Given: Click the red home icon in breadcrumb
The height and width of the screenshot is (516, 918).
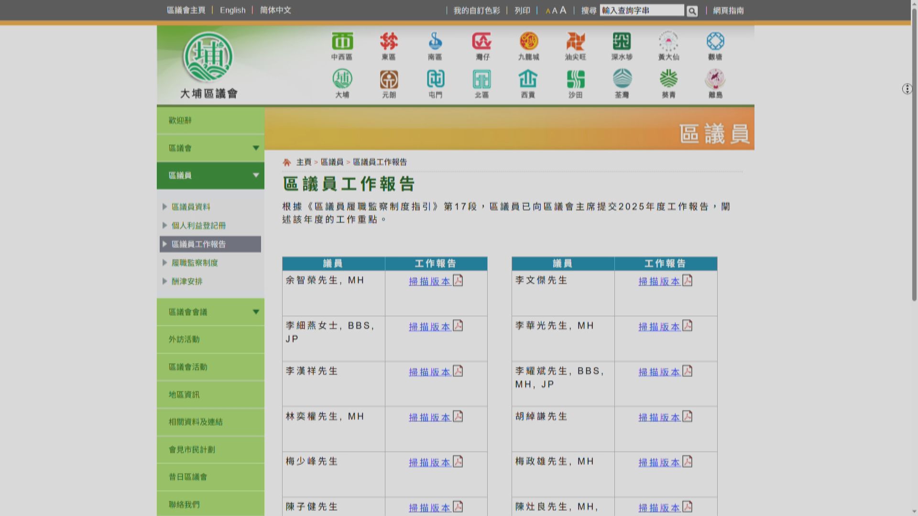Looking at the screenshot, I should [x=287, y=162].
